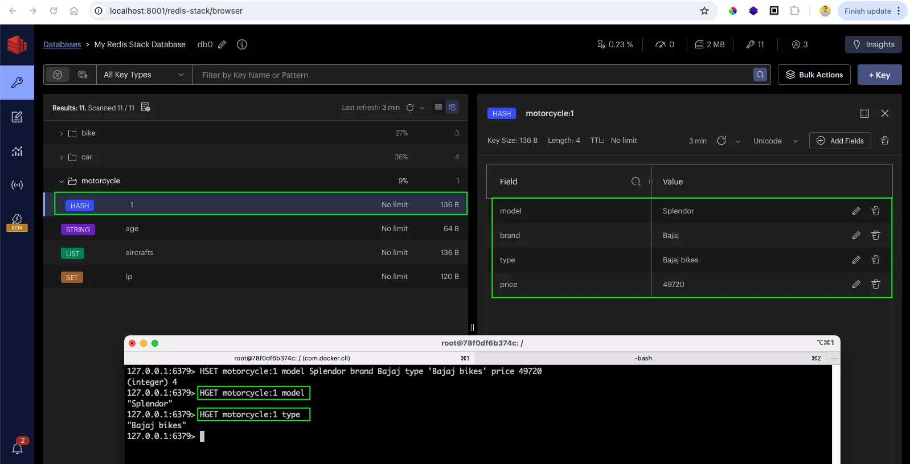
Task: Switch to com.docker.cli terminal tab
Action: (x=300, y=358)
